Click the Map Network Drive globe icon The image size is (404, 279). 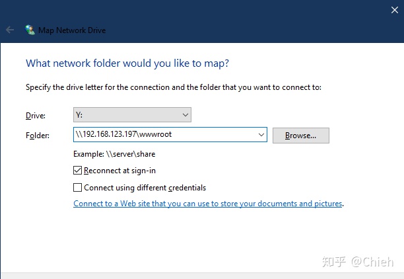click(x=30, y=30)
